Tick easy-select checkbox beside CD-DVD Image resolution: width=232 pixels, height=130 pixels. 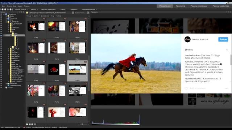point(1,87)
